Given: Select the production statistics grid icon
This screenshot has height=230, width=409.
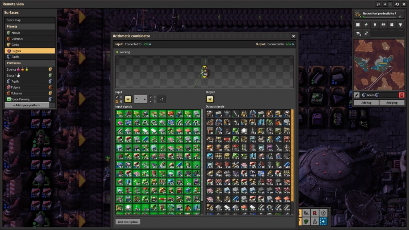Looking at the screenshot, I should [358, 25].
